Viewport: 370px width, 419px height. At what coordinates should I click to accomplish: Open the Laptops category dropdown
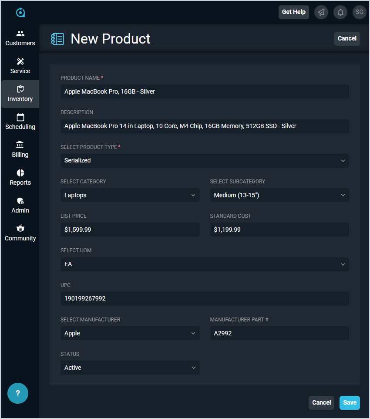pos(130,195)
